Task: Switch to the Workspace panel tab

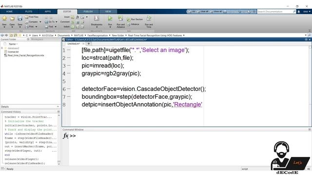Action: coord(37,39)
